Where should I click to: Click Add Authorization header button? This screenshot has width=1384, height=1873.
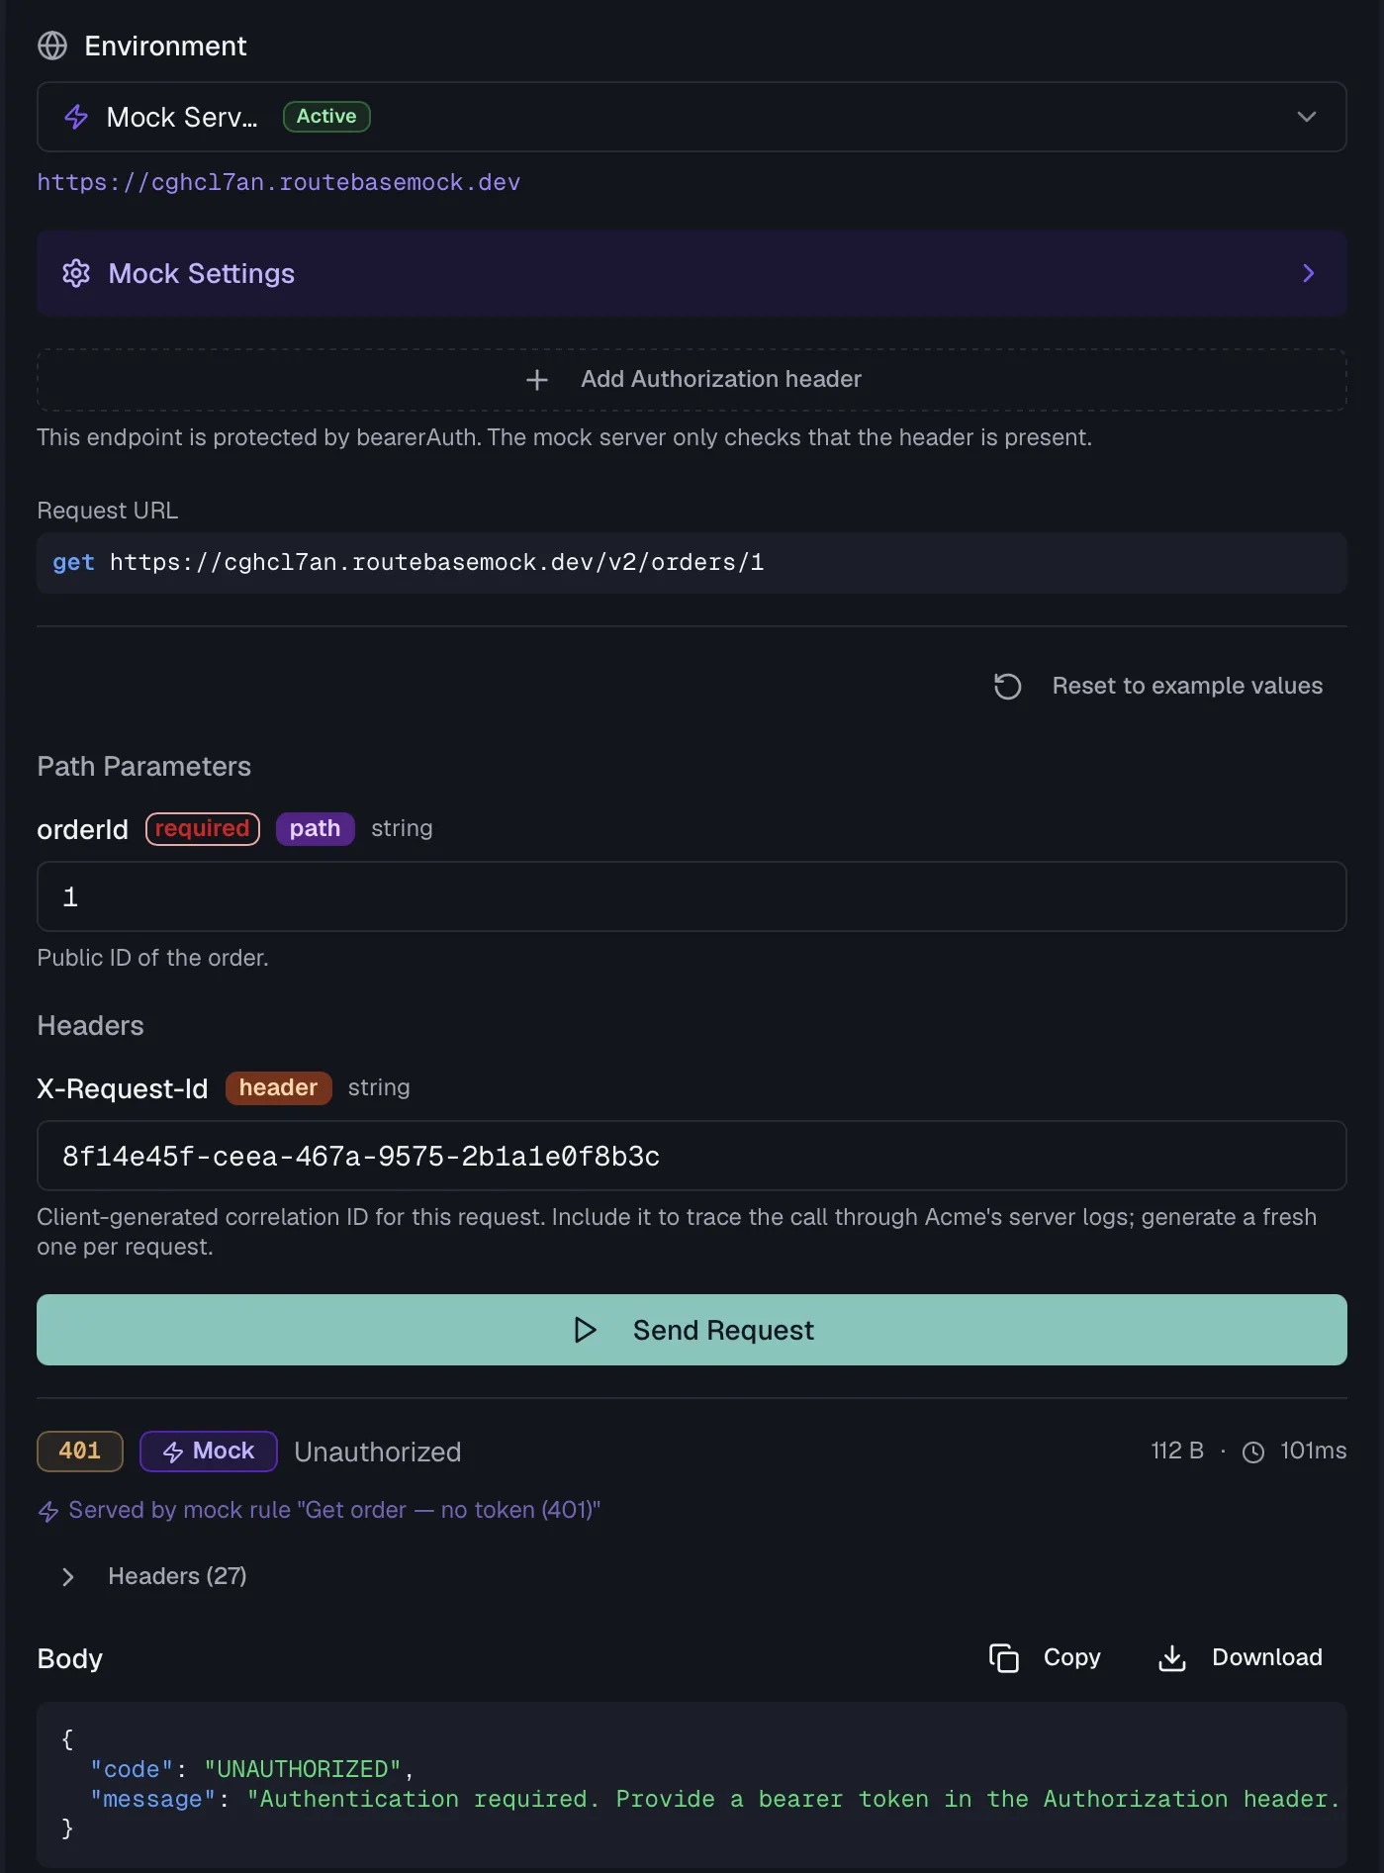pos(692,380)
